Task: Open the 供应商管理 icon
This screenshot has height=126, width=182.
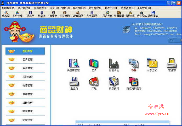Action: tap(73, 65)
